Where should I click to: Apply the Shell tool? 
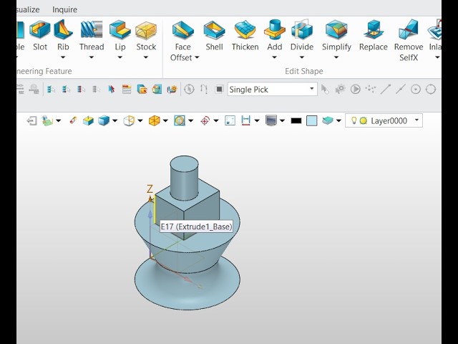214,35
